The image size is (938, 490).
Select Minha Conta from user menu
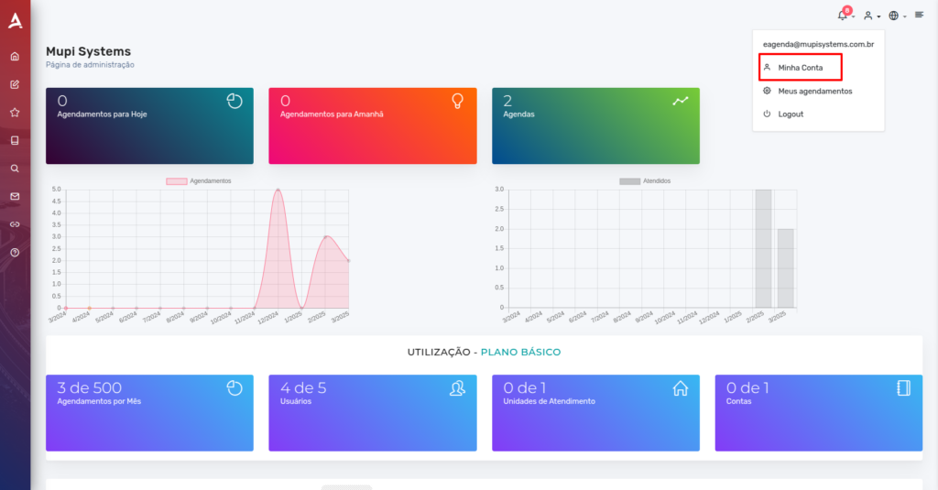pyautogui.click(x=801, y=68)
